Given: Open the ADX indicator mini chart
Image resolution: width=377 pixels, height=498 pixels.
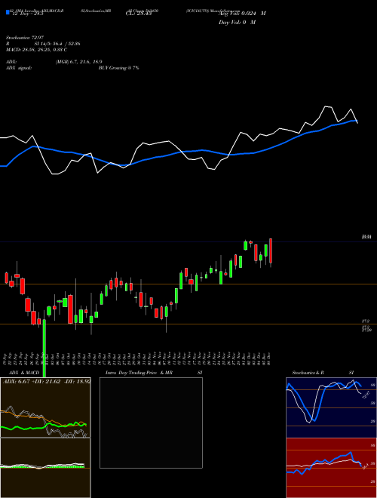Looking at the screenshot, I should click(45, 407).
